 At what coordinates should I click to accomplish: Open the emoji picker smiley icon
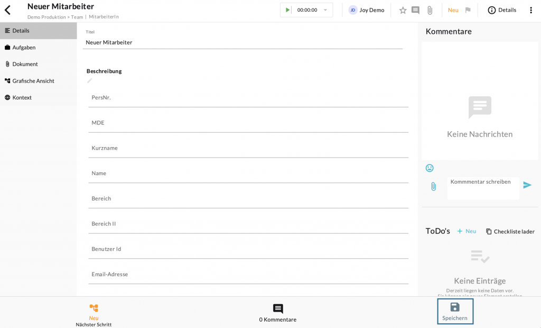tap(430, 168)
